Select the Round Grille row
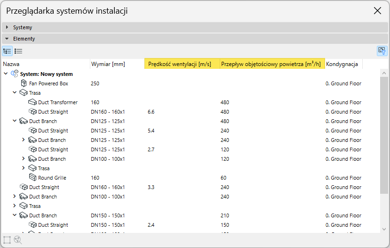The image size is (390, 248). point(191,178)
